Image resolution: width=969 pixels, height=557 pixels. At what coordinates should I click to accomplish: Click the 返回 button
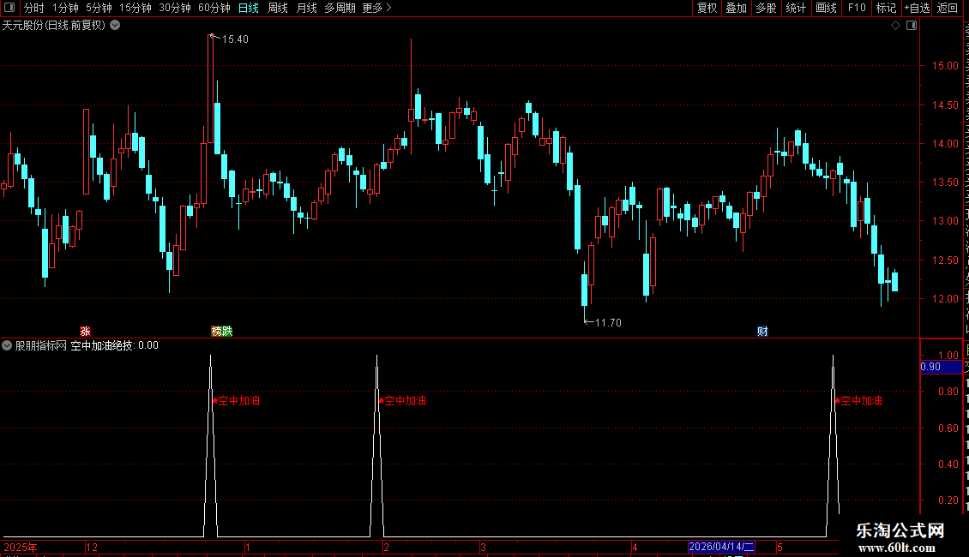947,8
